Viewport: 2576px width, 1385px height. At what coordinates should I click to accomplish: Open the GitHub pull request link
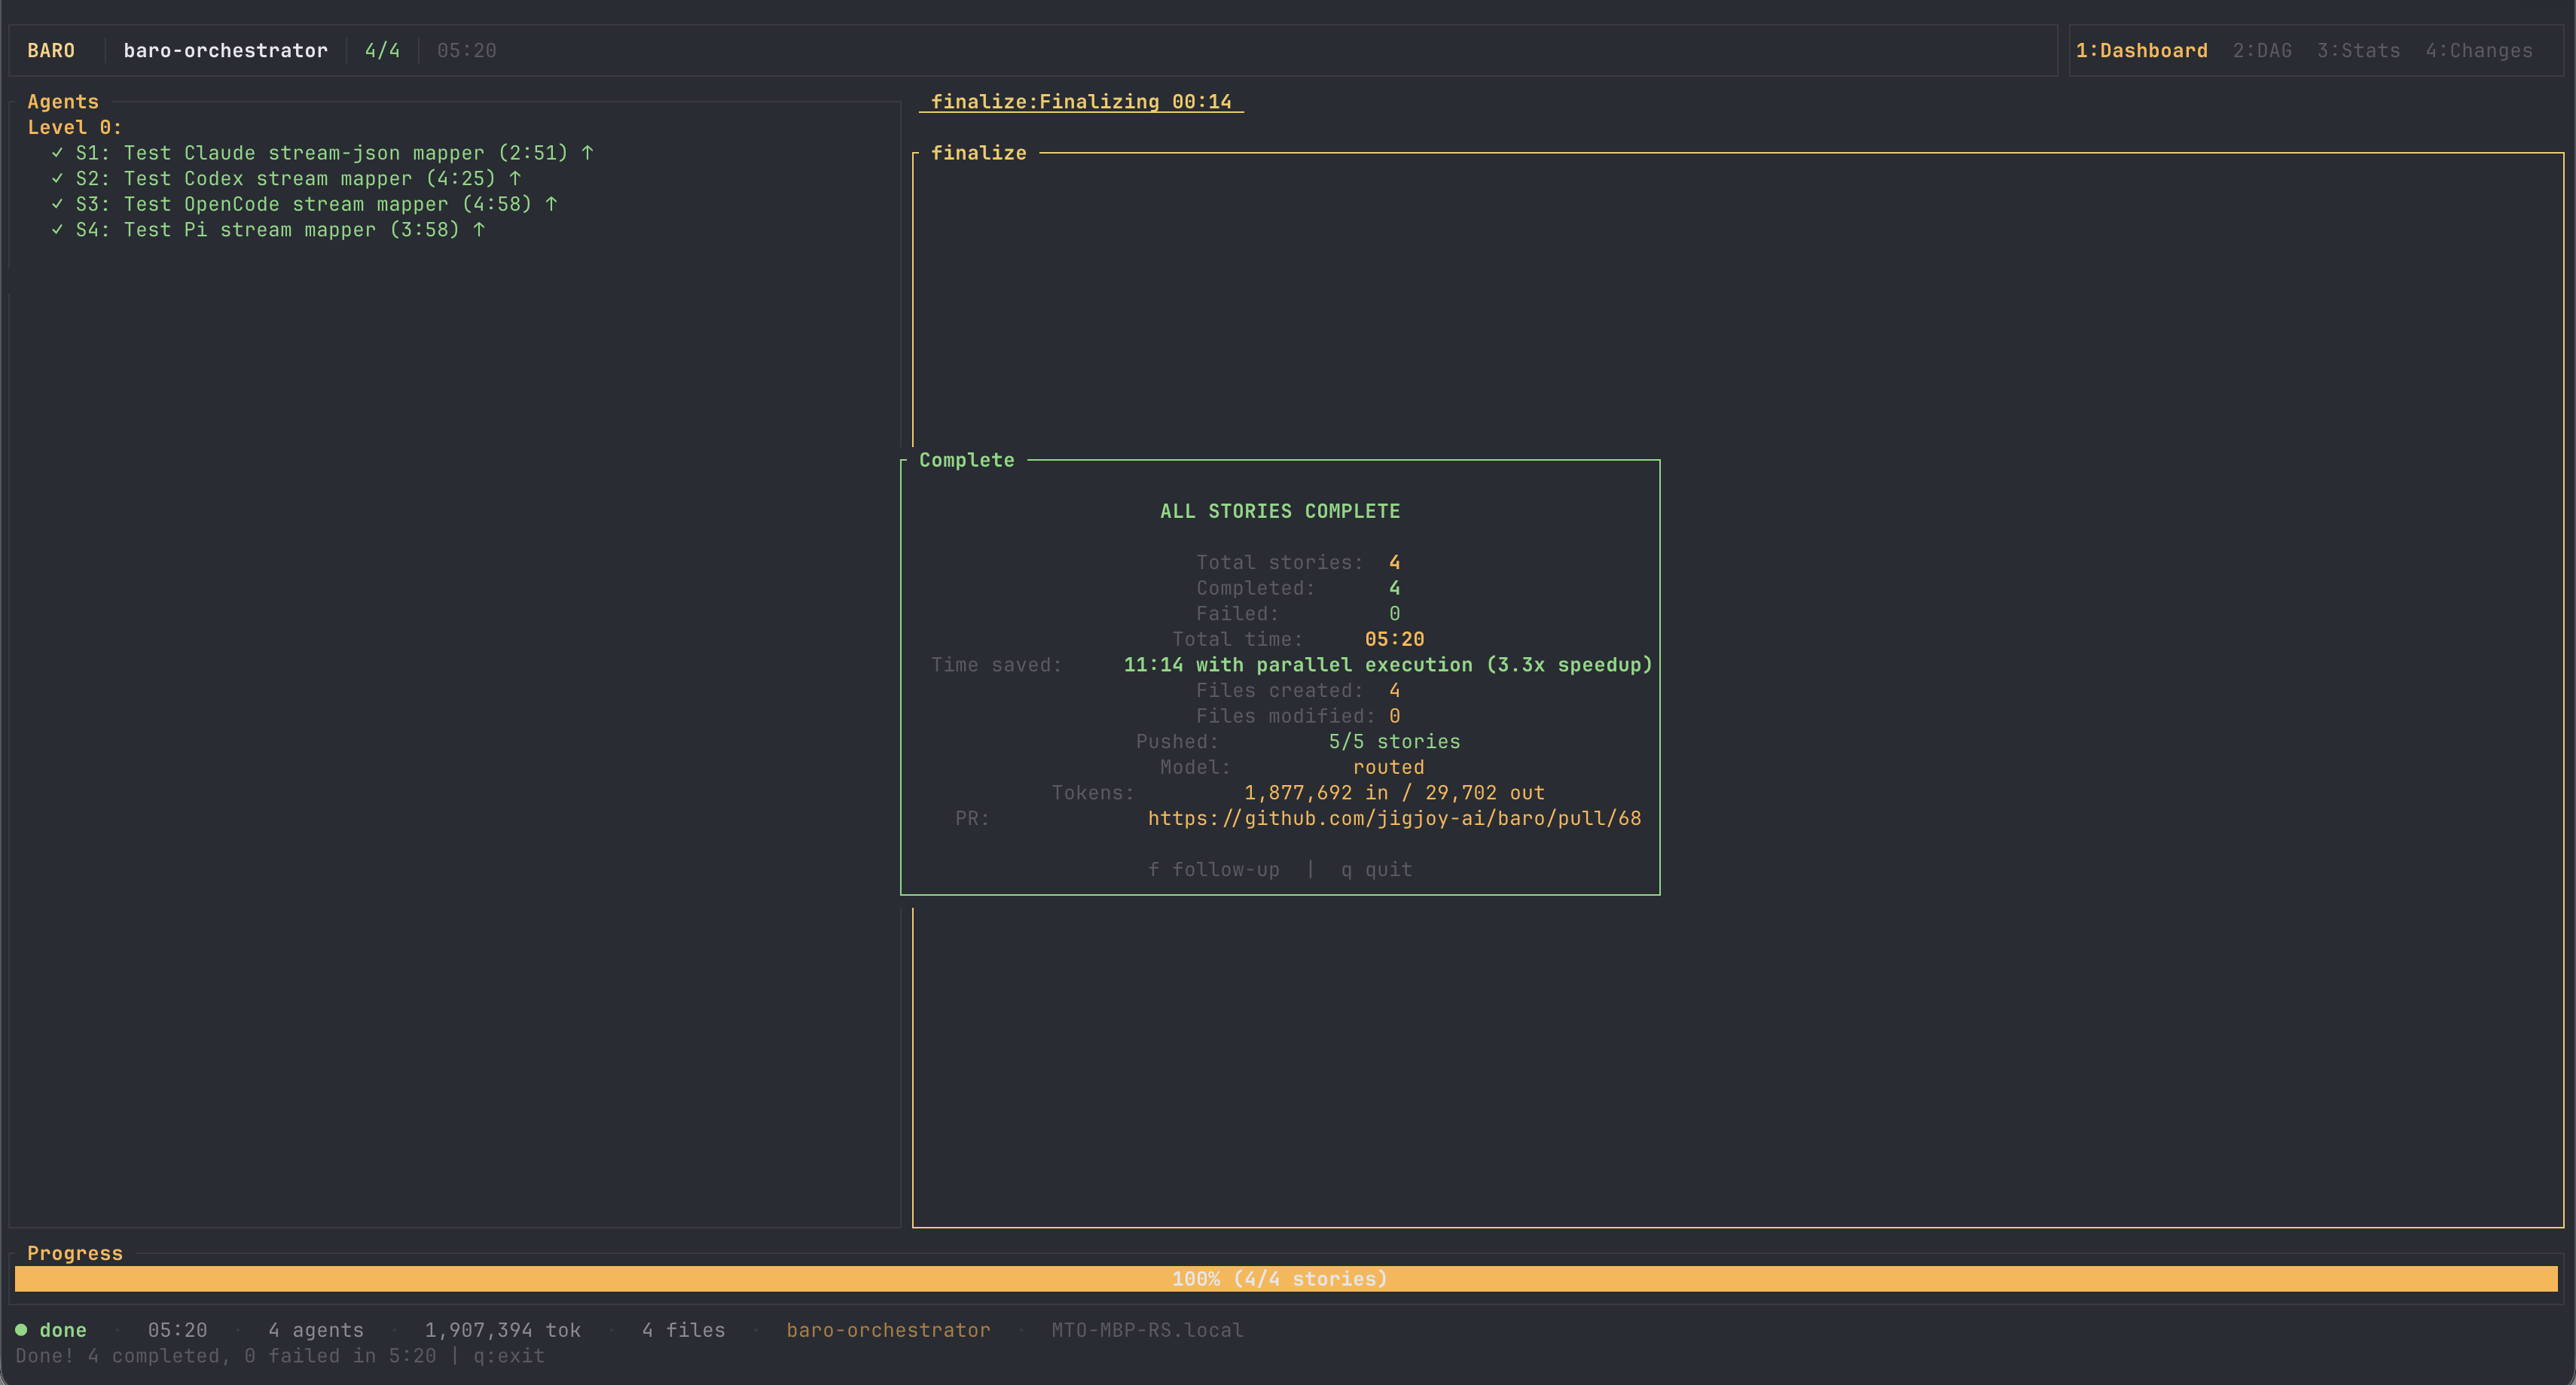[x=1394, y=817]
